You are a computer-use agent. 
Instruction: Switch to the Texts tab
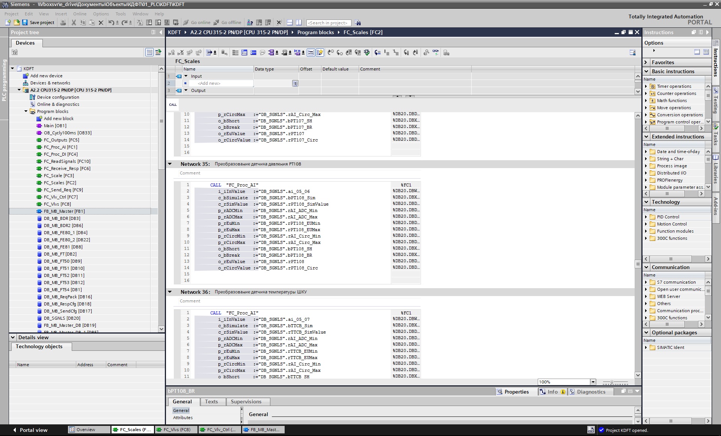(211, 401)
